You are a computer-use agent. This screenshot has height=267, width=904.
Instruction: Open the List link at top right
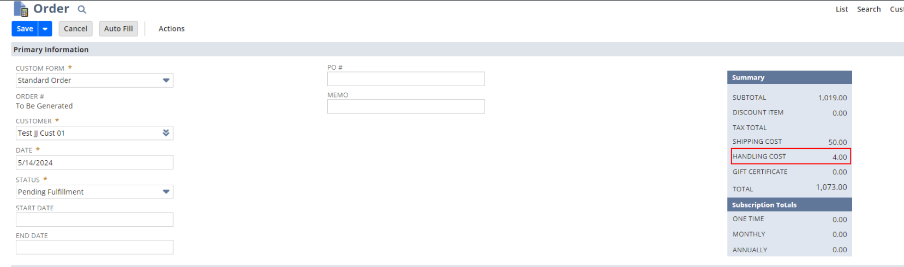point(841,9)
